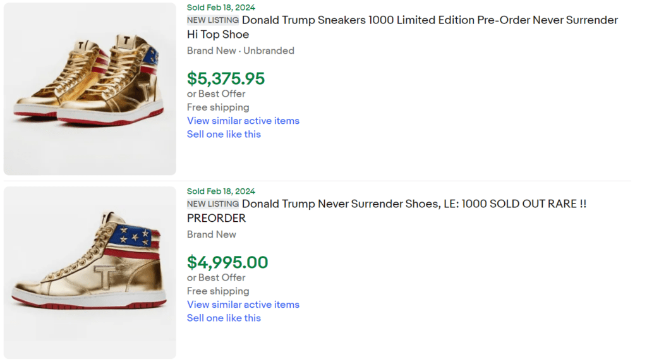
Task: Click the 'NEW LISTING' badge before 'Donald Trump Never Surrender'
Action: coord(213,204)
